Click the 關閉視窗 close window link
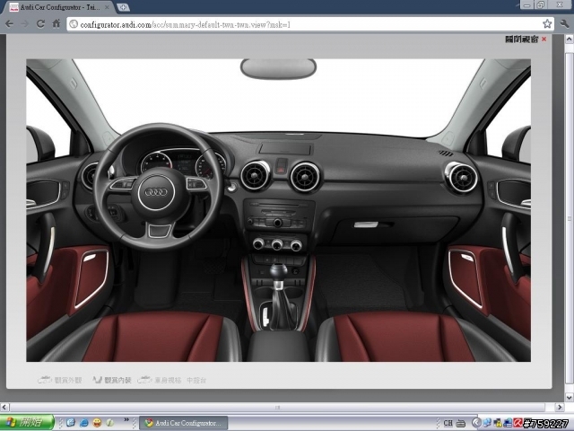 point(522,39)
